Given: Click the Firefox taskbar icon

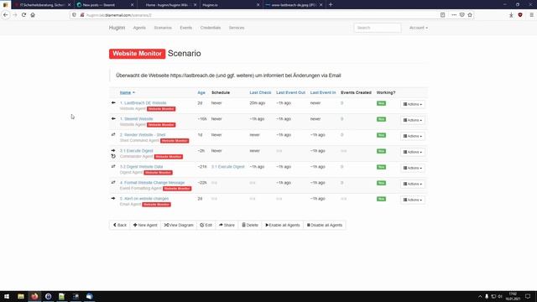Looking at the screenshot, I should (x=34, y=296).
